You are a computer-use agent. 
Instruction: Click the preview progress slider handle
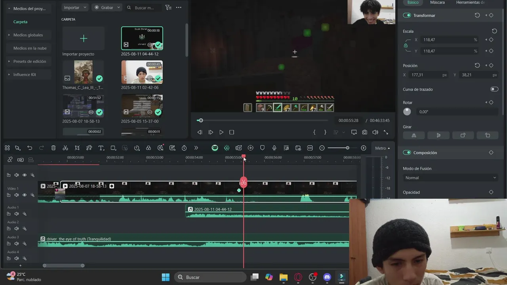click(201, 120)
